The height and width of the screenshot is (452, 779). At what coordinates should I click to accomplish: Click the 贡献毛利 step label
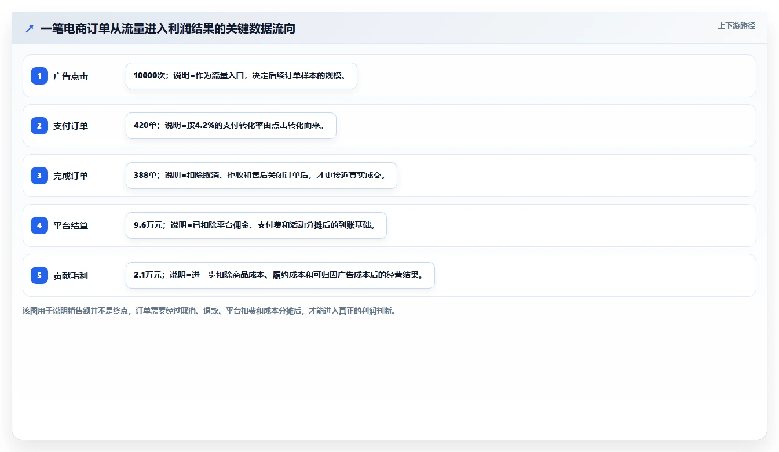(x=71, y=275)
